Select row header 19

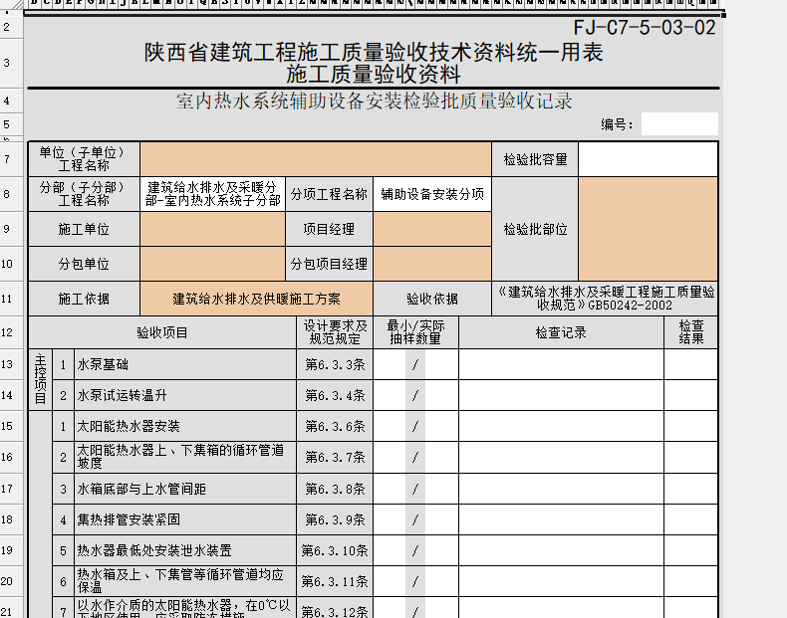[11, 550]
